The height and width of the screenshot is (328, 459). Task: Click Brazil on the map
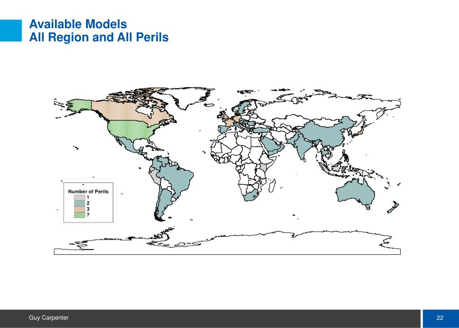(175, 179)
